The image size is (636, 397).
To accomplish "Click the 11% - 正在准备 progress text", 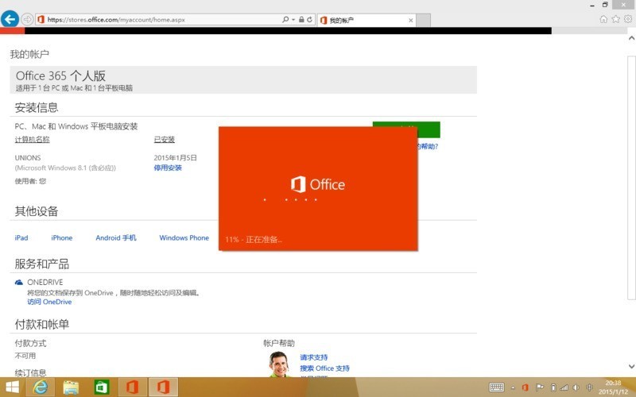I will [x=254, y=240].
